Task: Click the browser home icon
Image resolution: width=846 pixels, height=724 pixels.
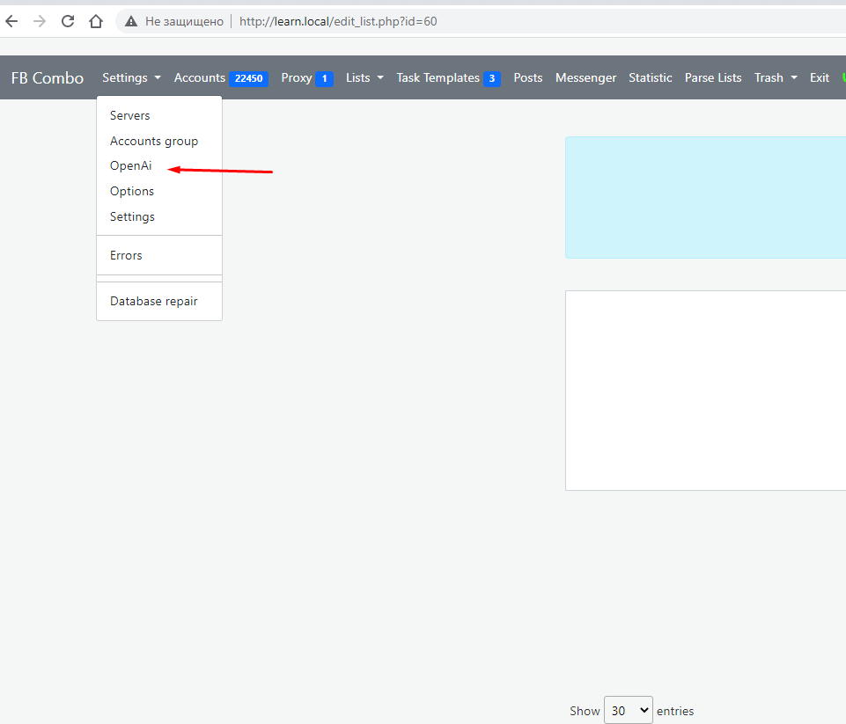Action: click(x=96, y=21)
